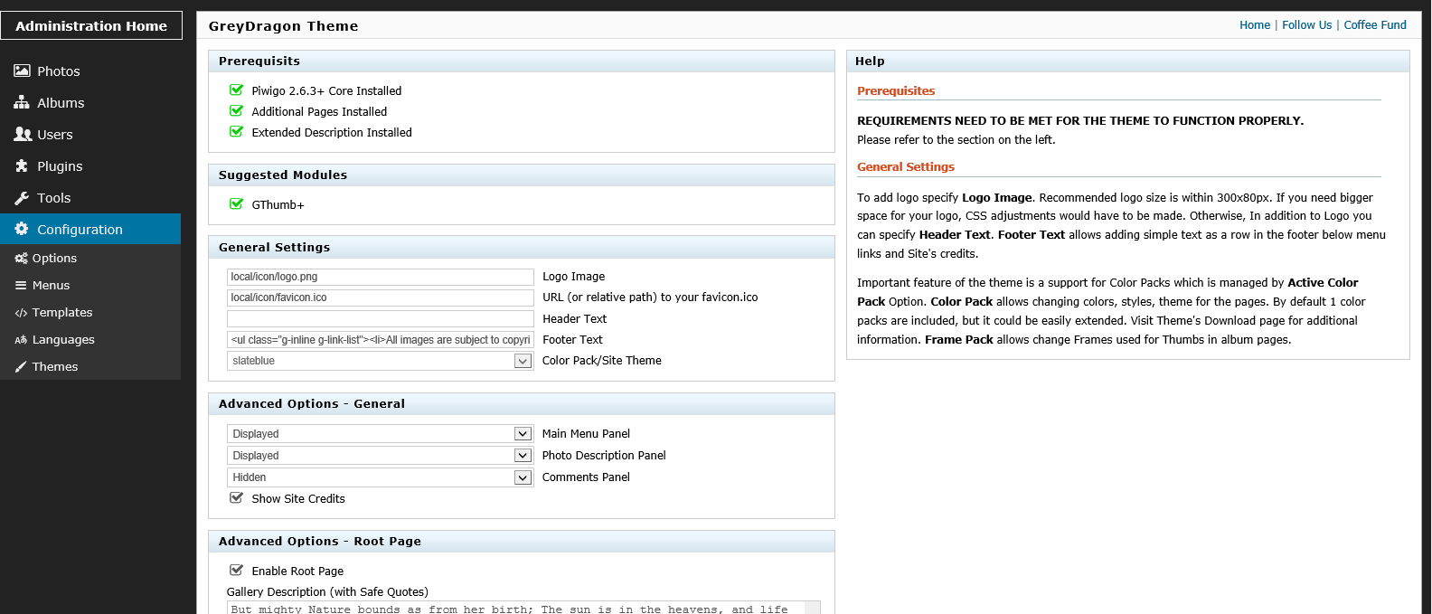
Task: Click the Photos icon in sidebar
Action: pyautogui.click(x=22, y=71)
